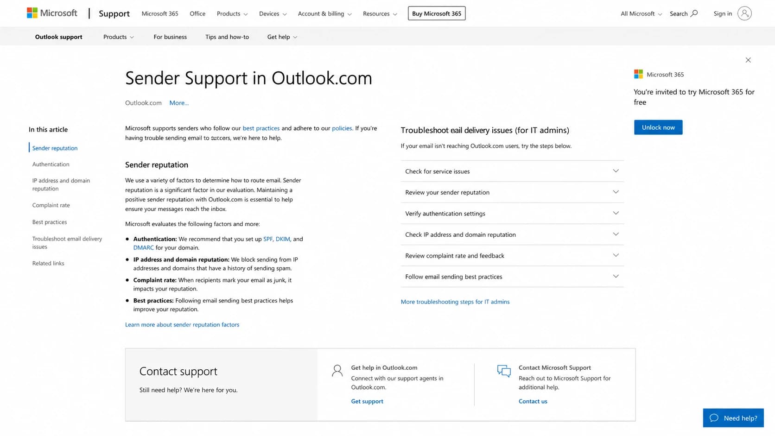The height and width of the screenshot is (436, 775).
Task: Click the person icon beside Get help in Outlook.com
Action: pos(337,370)
